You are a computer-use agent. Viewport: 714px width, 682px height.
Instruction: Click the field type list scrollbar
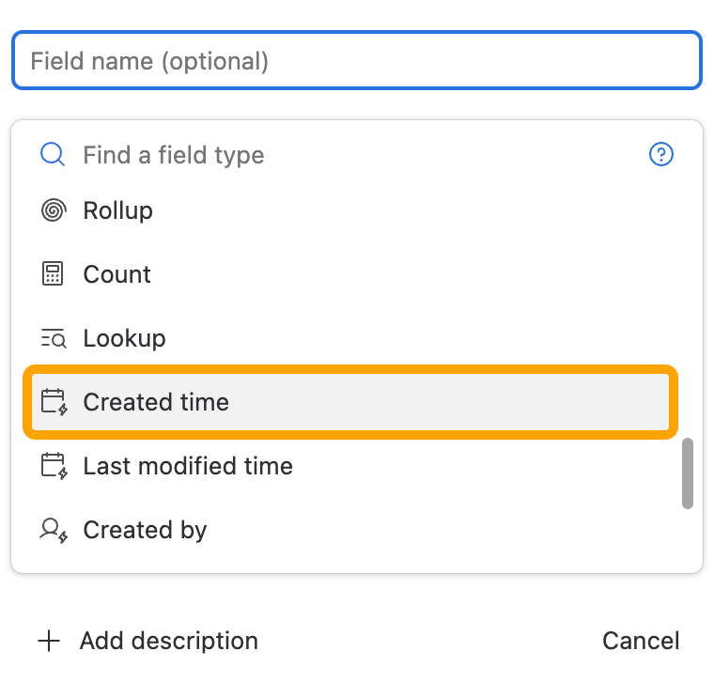688,473
